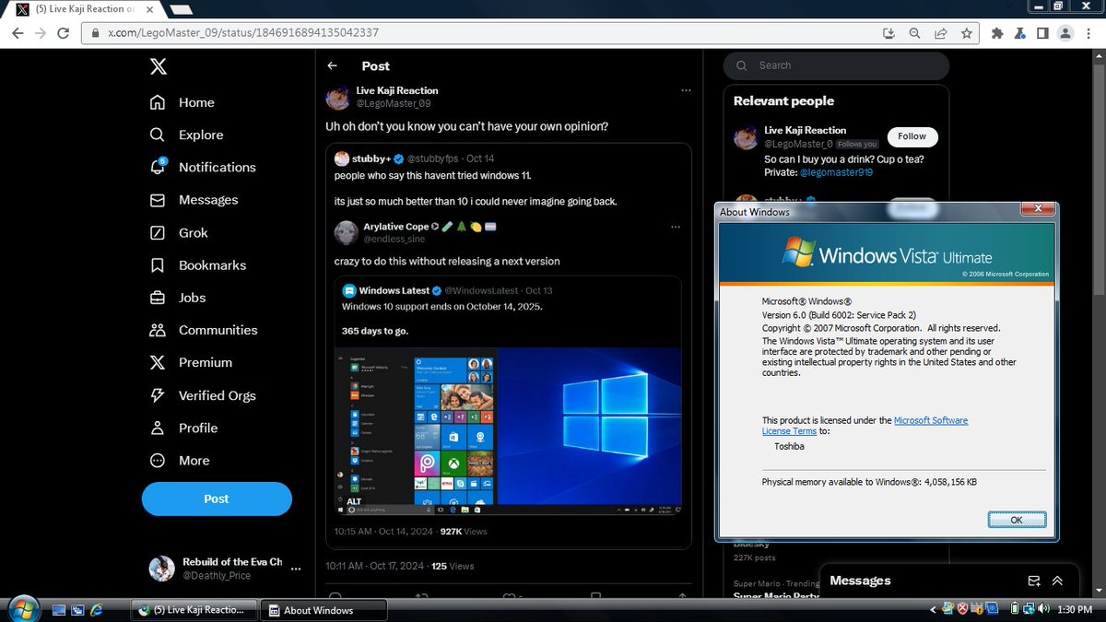
Task: Click the @LegoMaster_09 handle on the post
Action: coord(394,103)
